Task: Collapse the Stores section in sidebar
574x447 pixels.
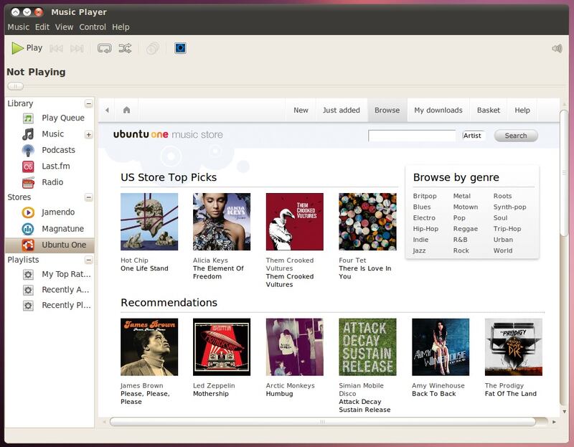Action: point(89,197)
